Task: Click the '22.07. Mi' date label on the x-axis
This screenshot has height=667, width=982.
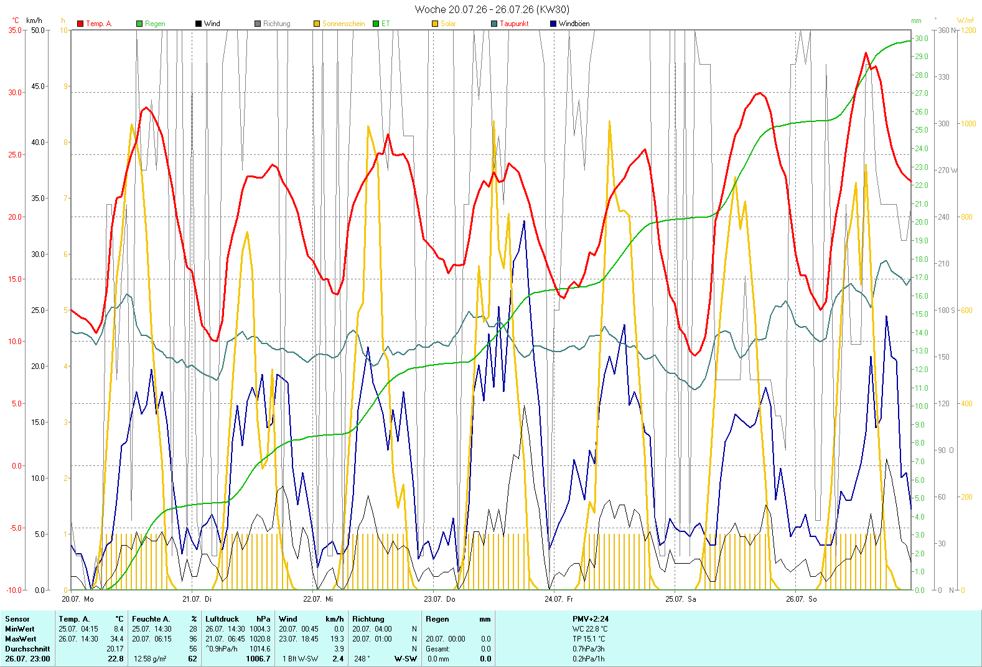Action: (318, 599)
